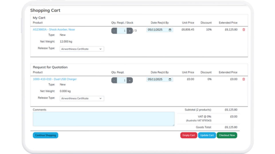Screen dimensions: 275x154
Task: Click inside the Comments text area
Action: pos(103,119)
